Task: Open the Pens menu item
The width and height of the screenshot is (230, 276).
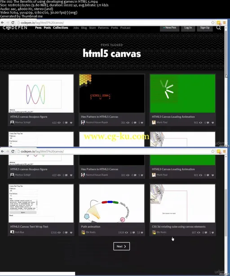Action: 38,28
